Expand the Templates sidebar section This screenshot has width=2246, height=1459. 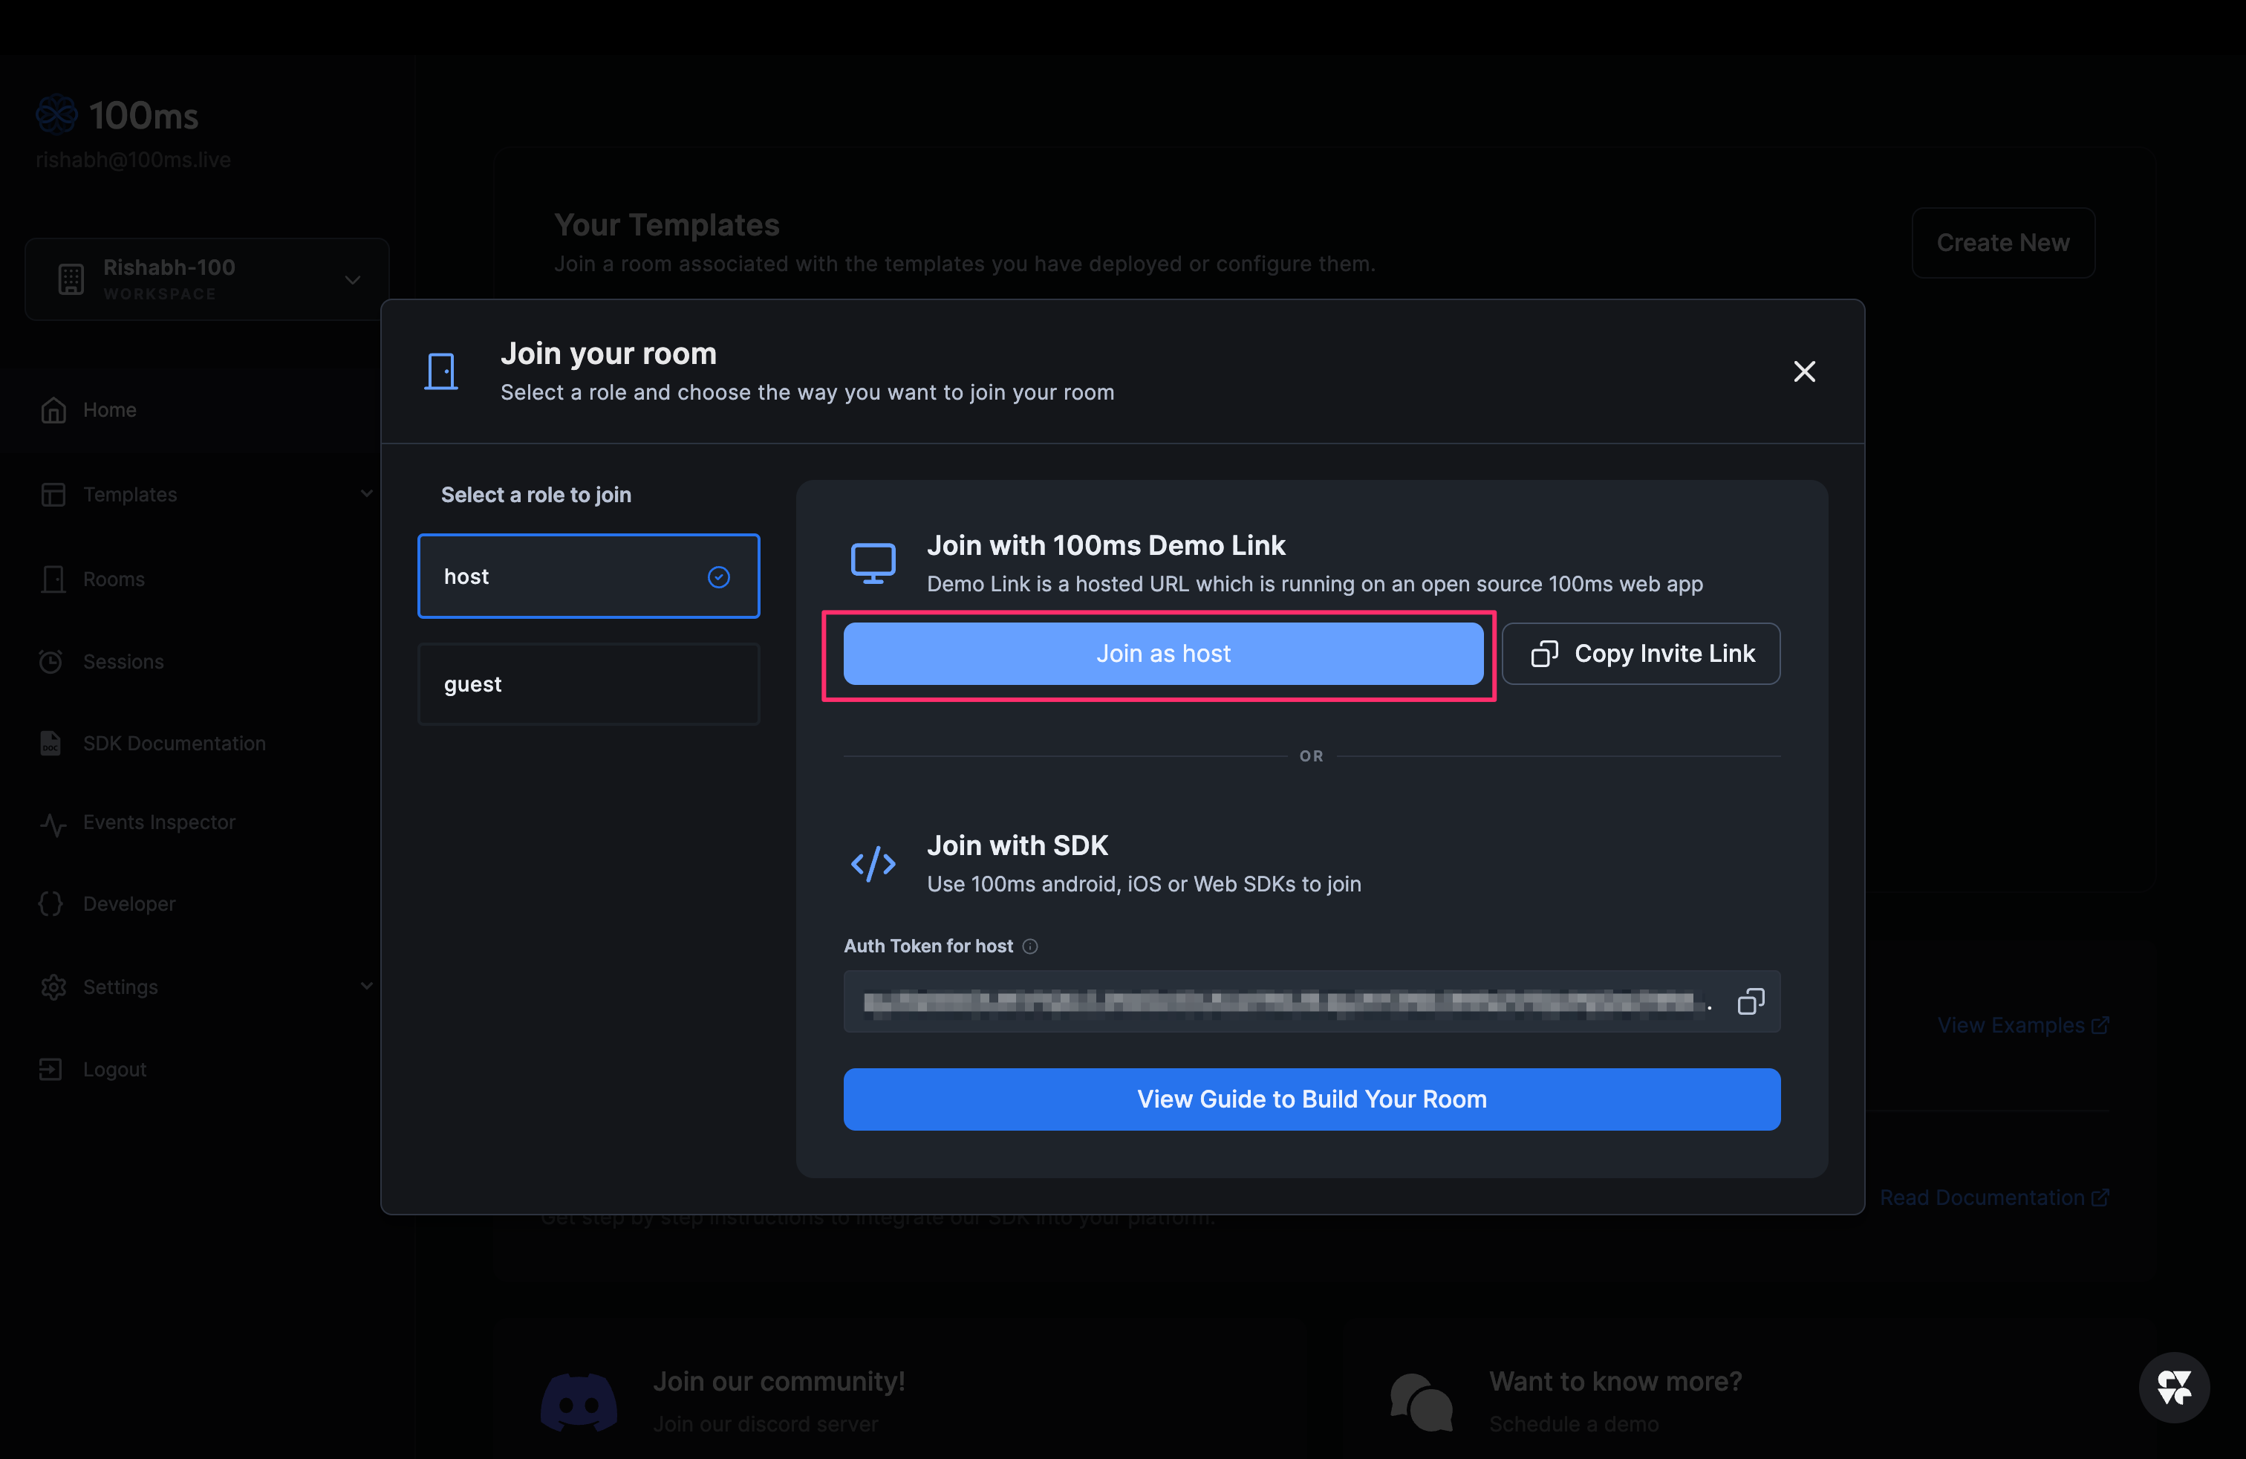pyautogui.click(x=366, y=493)
